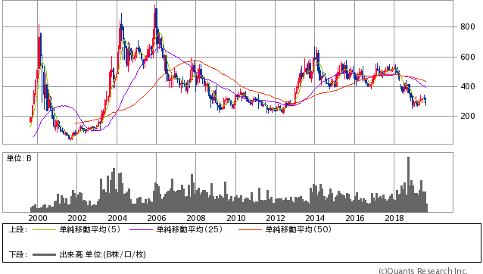The height and width of the screenshot is (274, 483).
Task: Click the 2004 year axis label
Action: tap(117, 218)
